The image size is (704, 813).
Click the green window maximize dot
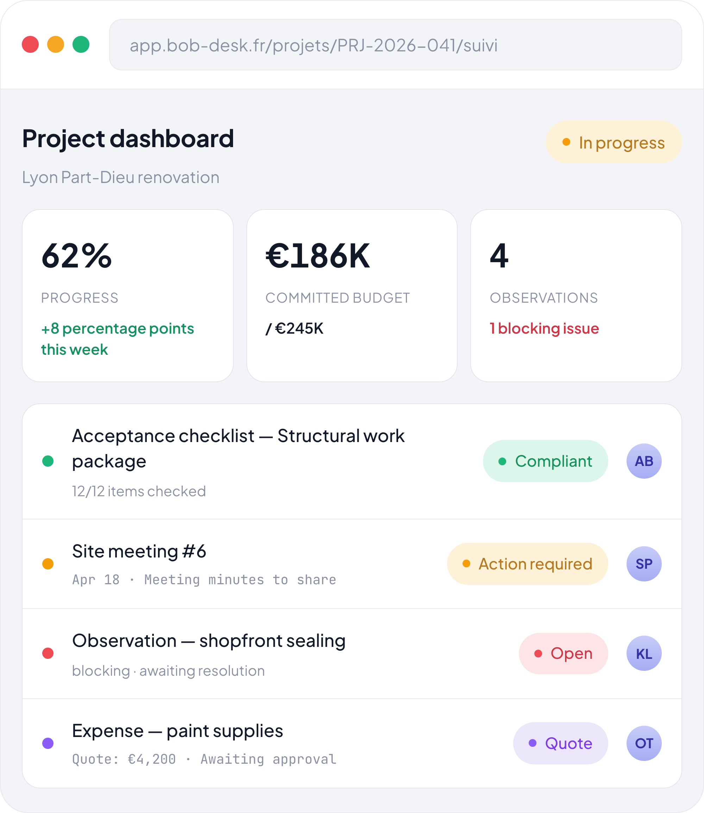[x=81, y=44]
